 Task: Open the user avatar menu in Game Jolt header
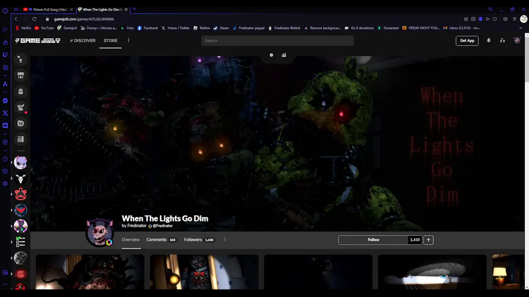(517, 41)
